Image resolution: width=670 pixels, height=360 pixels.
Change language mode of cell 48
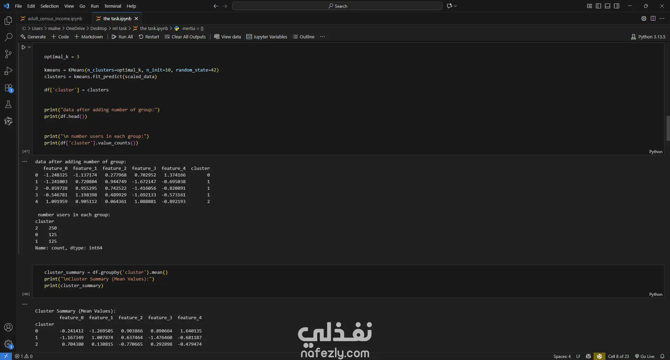656,294
